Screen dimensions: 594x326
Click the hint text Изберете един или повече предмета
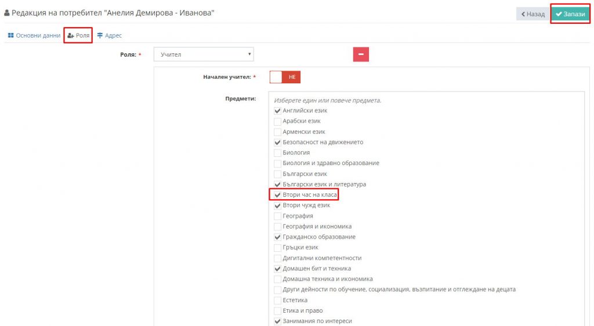328,101
